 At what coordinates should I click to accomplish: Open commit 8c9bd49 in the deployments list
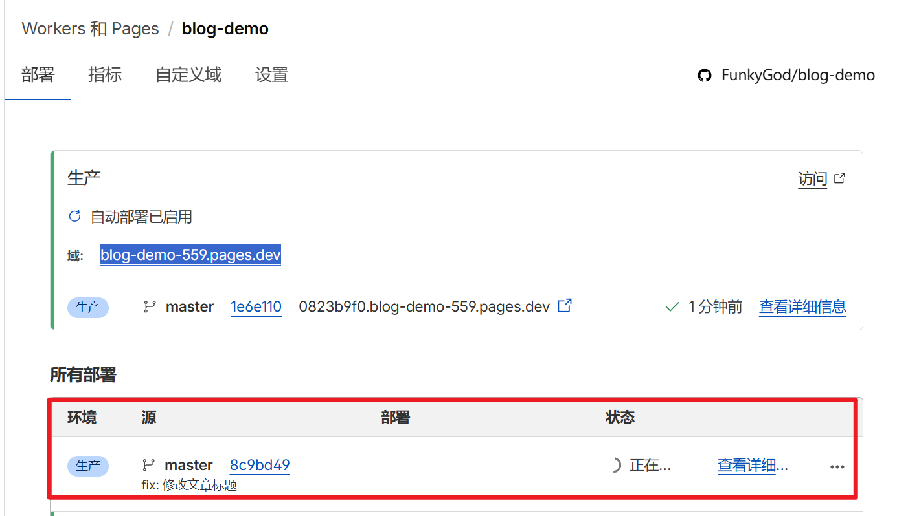(260, 465)
